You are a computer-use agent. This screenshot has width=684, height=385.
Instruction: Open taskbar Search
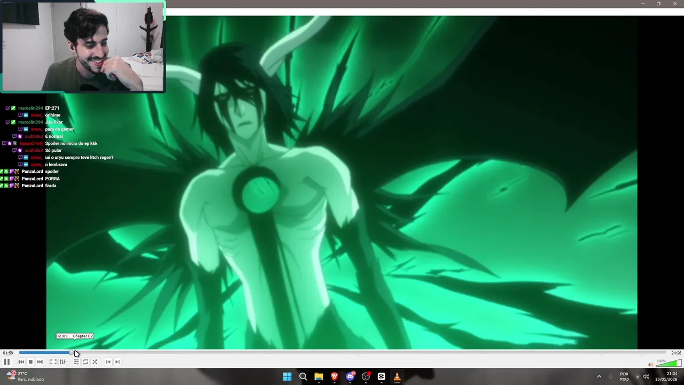pos(303,376)
